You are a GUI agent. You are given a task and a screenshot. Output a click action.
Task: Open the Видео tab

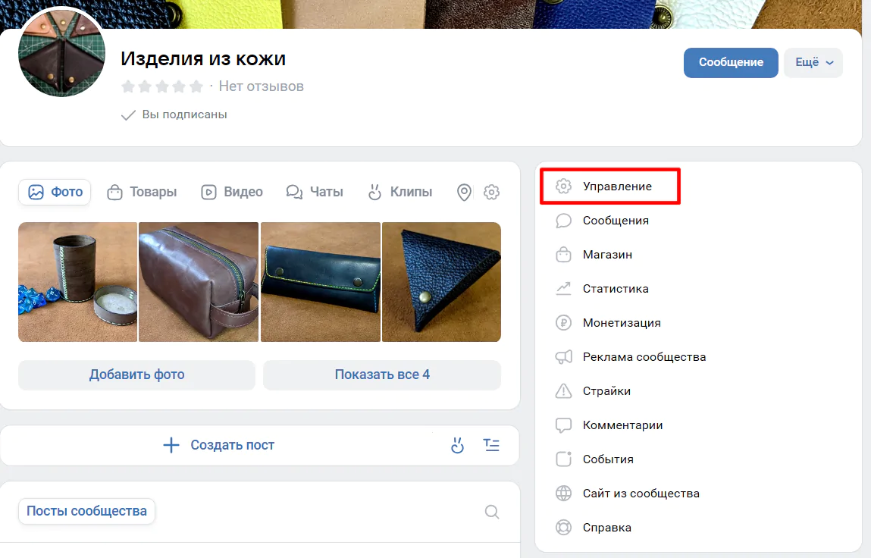[x=232, y=192]
